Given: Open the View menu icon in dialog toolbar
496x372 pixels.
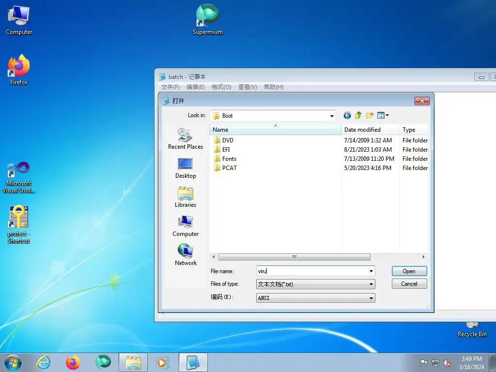Looking at the screenshot, I should tap(383, 115).
